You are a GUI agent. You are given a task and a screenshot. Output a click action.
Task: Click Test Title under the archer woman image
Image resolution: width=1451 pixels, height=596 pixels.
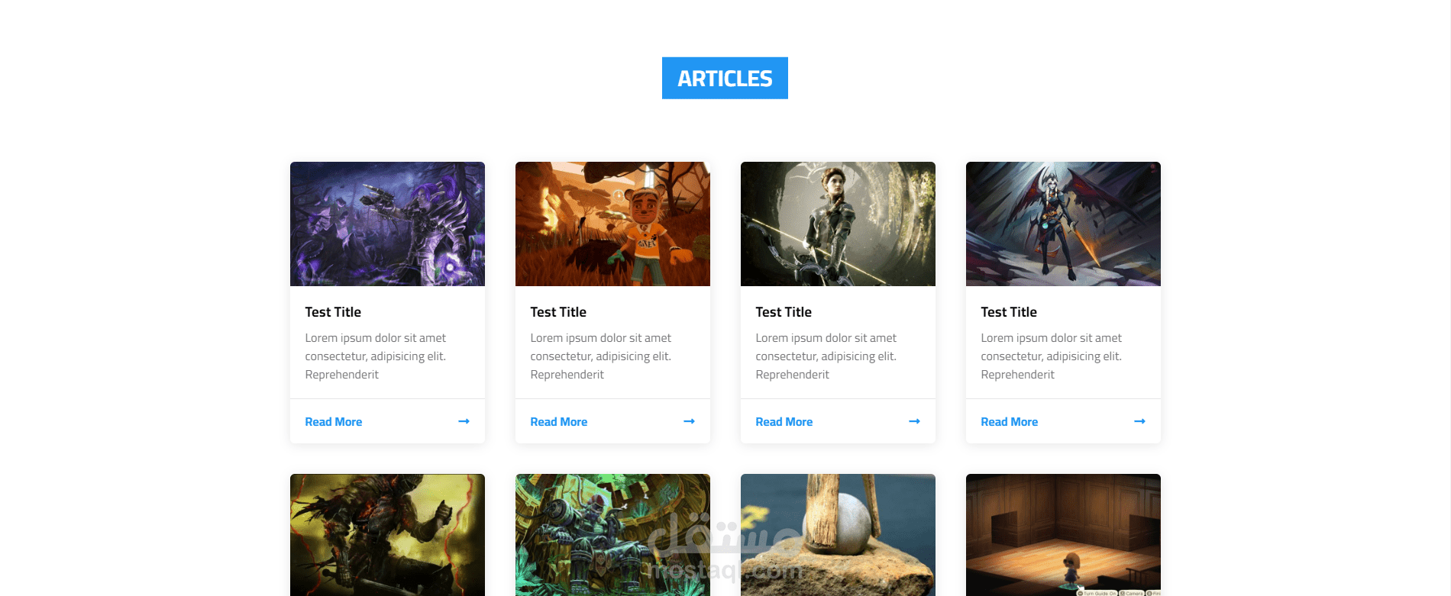[x=784, y=312]
